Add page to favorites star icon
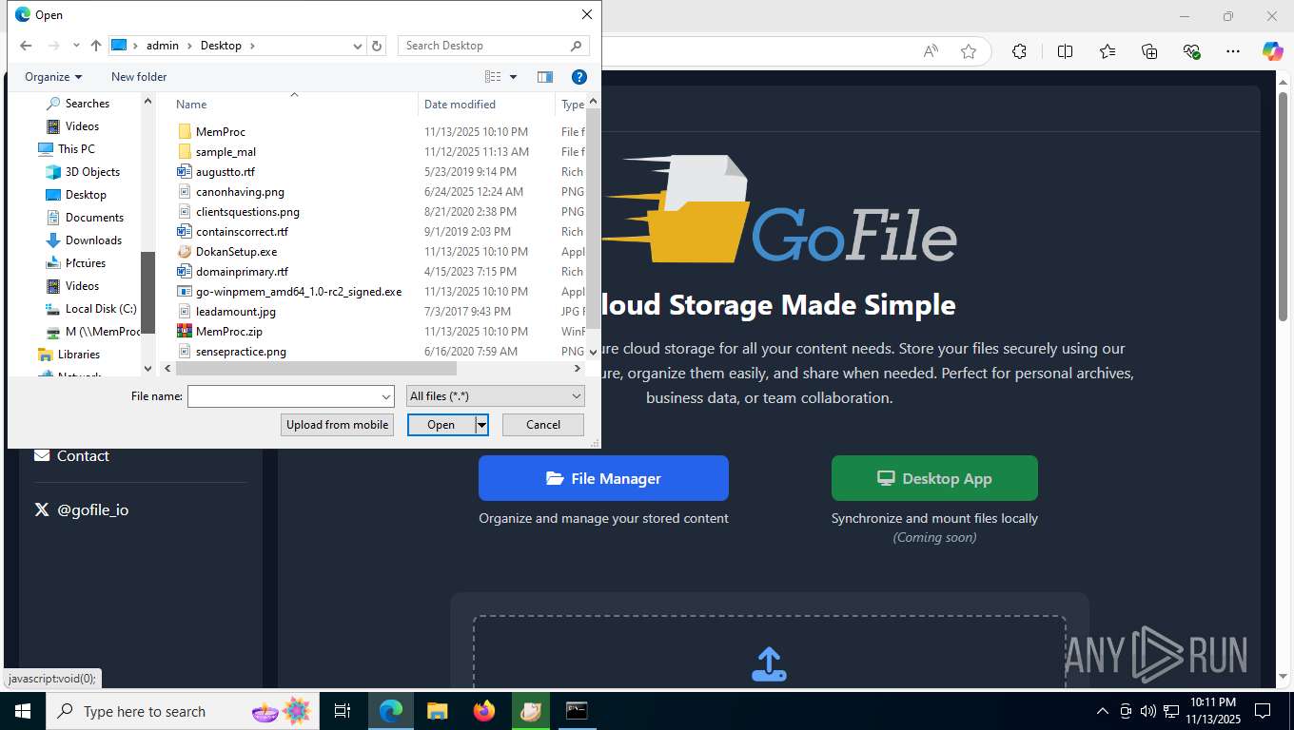This screenshot has height=730, width=1294. pyautogui.click(x=969, y=51)
